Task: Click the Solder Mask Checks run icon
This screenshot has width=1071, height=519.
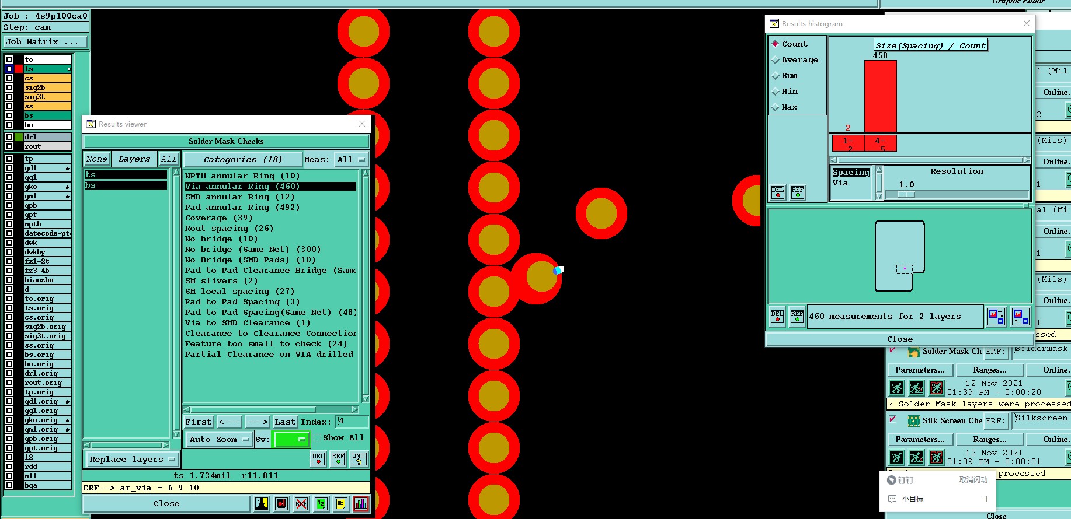Action: (897, 388)
